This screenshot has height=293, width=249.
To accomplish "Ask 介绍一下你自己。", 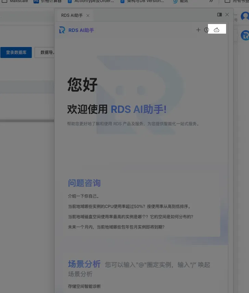I will pyautogui.click(x=83, y=196).
